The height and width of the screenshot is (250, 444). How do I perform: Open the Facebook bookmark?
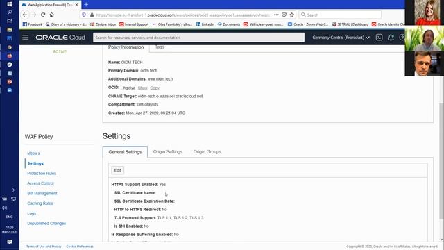point(33,24)
